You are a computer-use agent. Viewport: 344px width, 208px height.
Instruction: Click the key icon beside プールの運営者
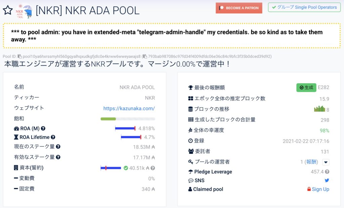pyautogui.click(x=191, y=162)
